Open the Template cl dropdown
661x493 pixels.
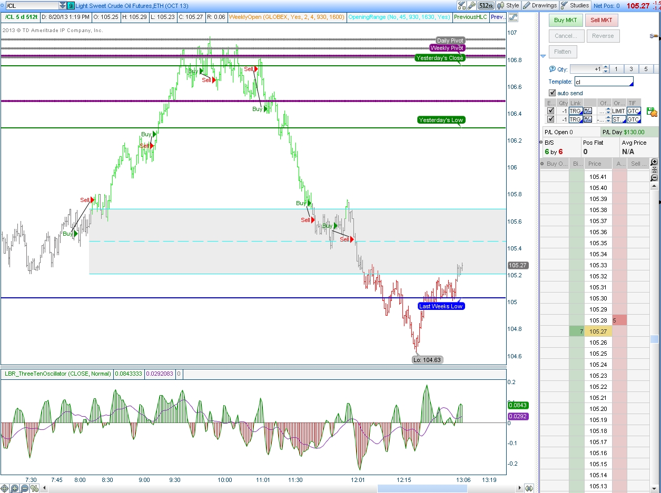(x=604, y=82)
